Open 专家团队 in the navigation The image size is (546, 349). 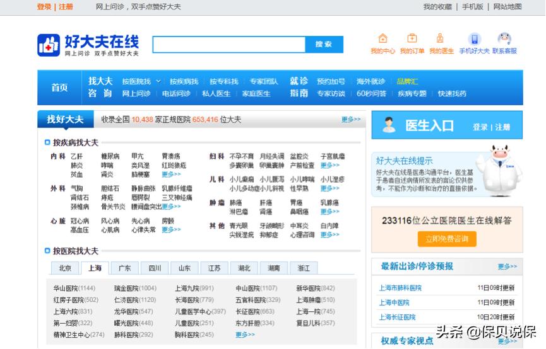[264, 81]
